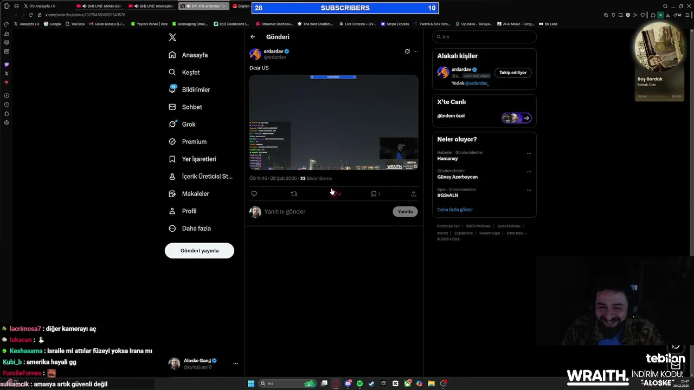This screenshot has width=694, height=390.
Task: Click taskbar Ara search box
Action: (x=287, y=383)
